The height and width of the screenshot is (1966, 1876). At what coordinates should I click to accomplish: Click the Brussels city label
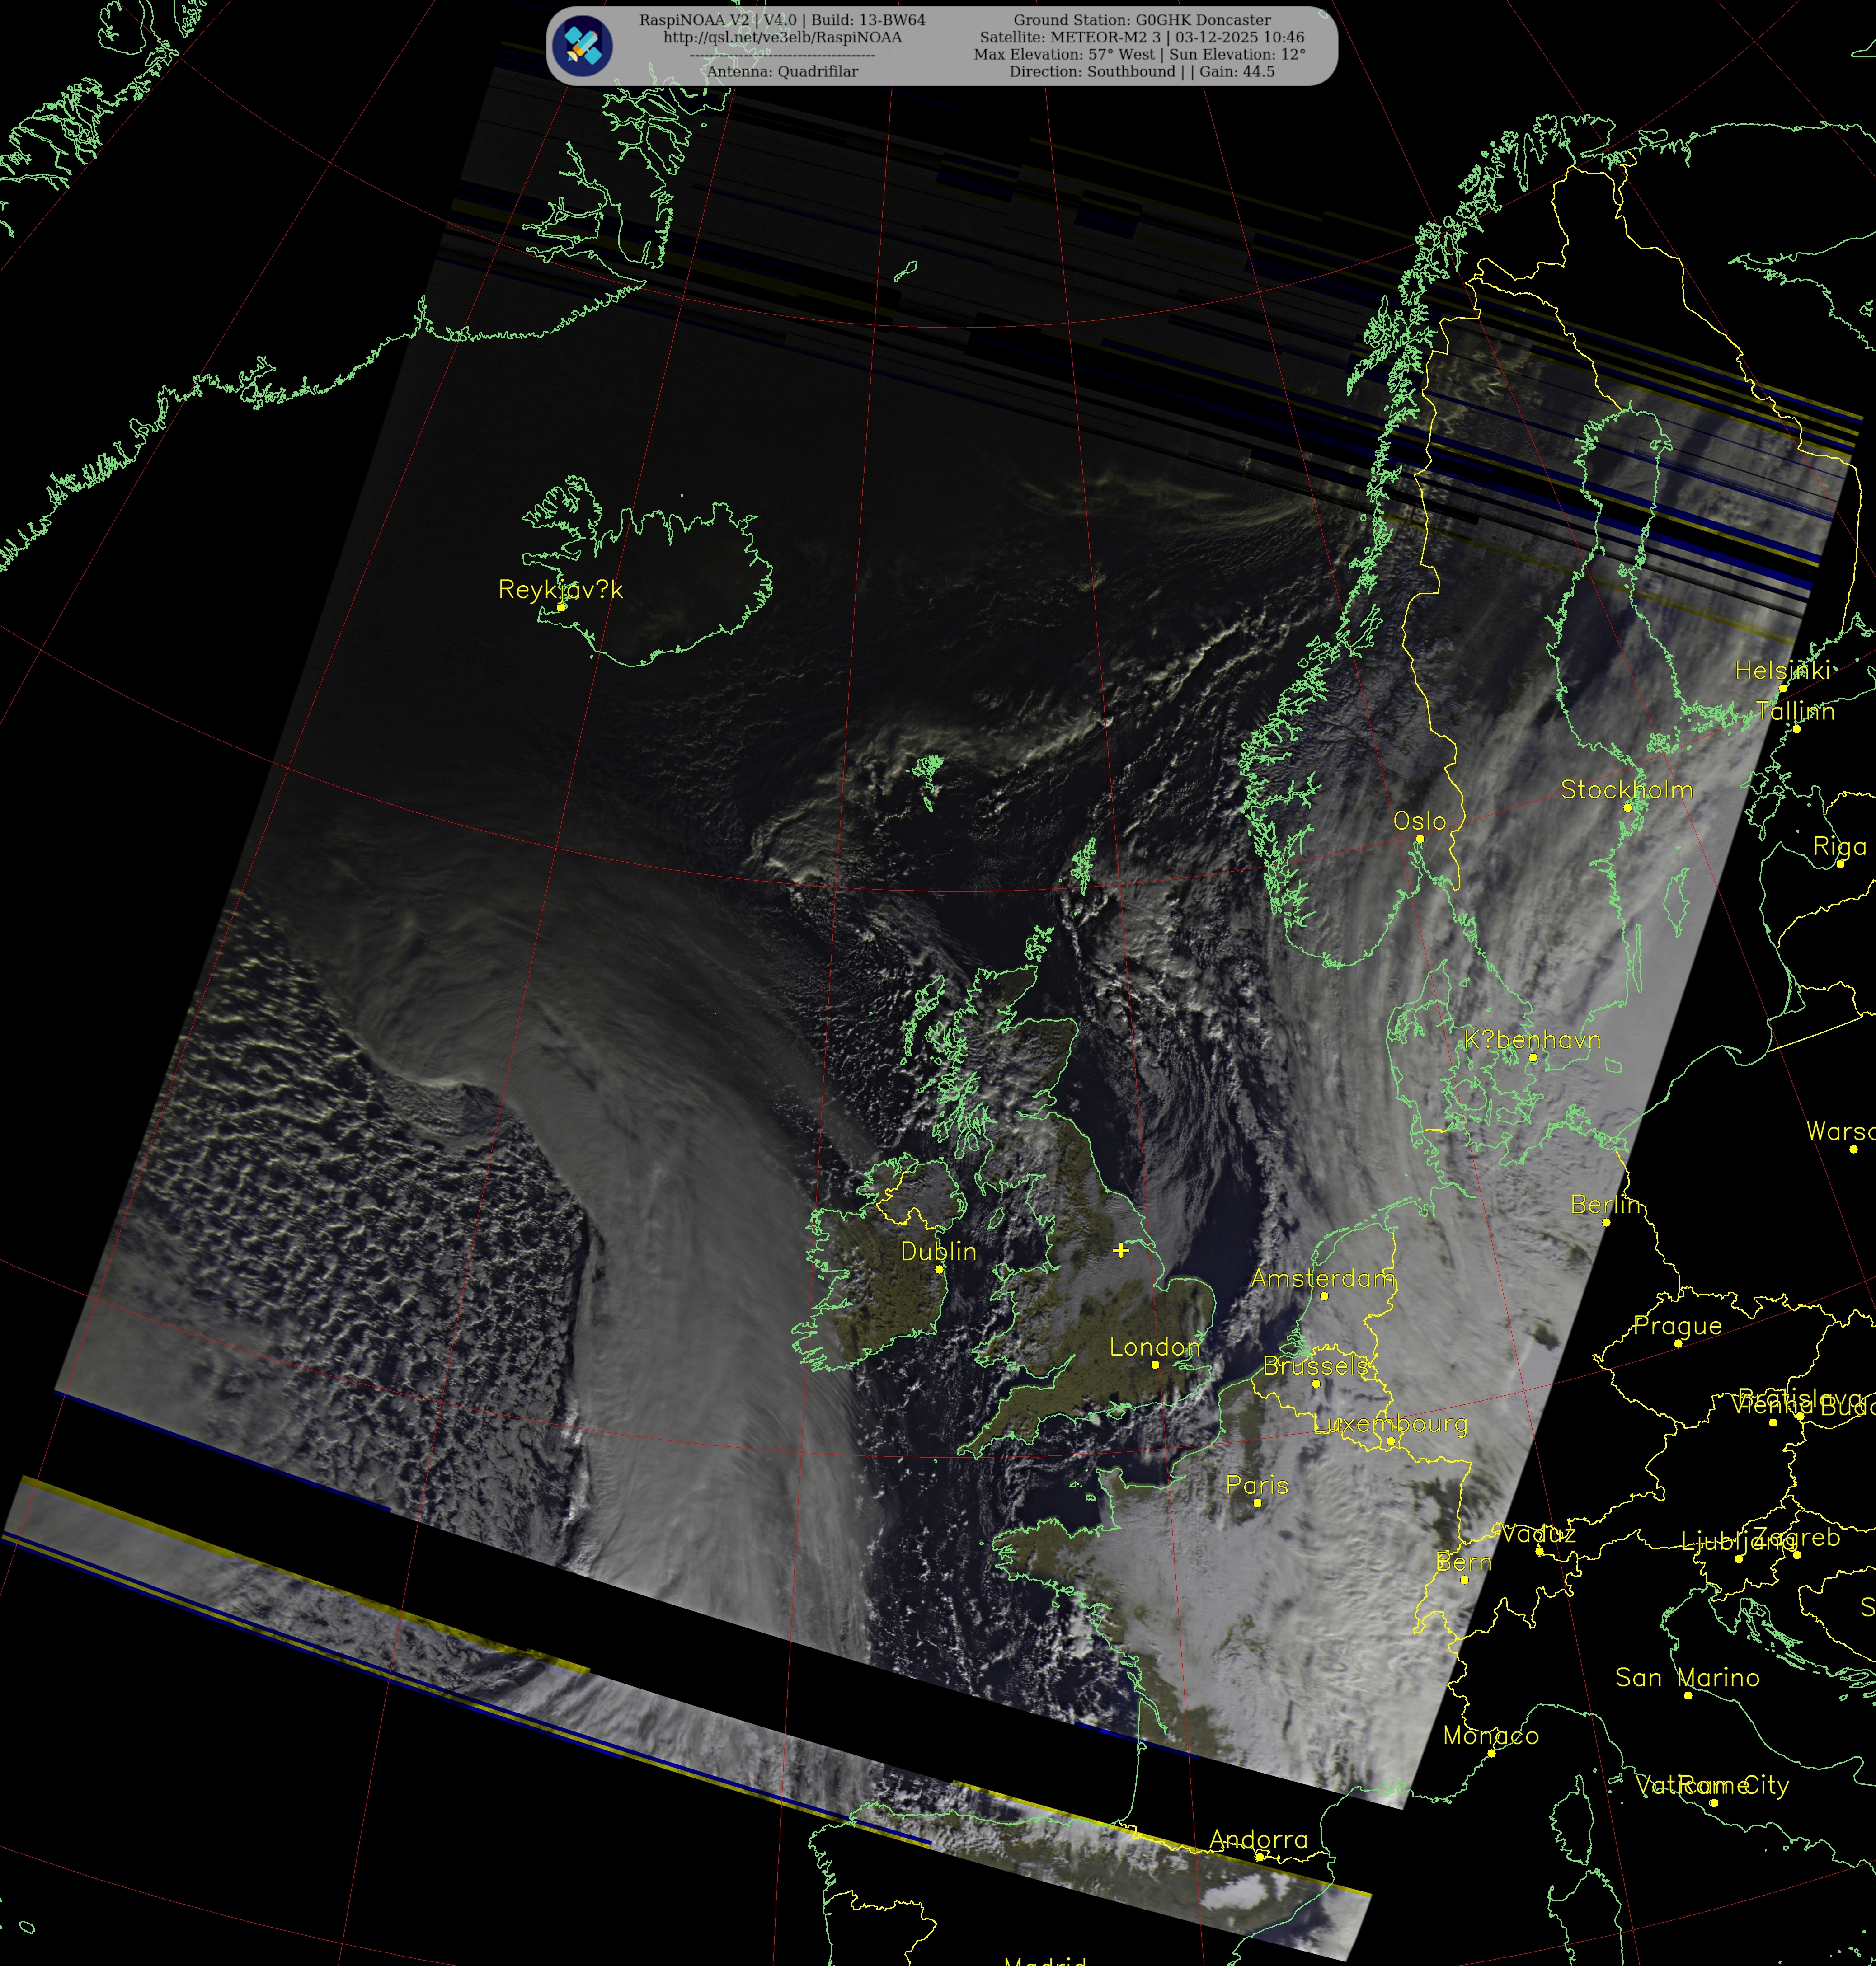click(x=1315, y=1366)
